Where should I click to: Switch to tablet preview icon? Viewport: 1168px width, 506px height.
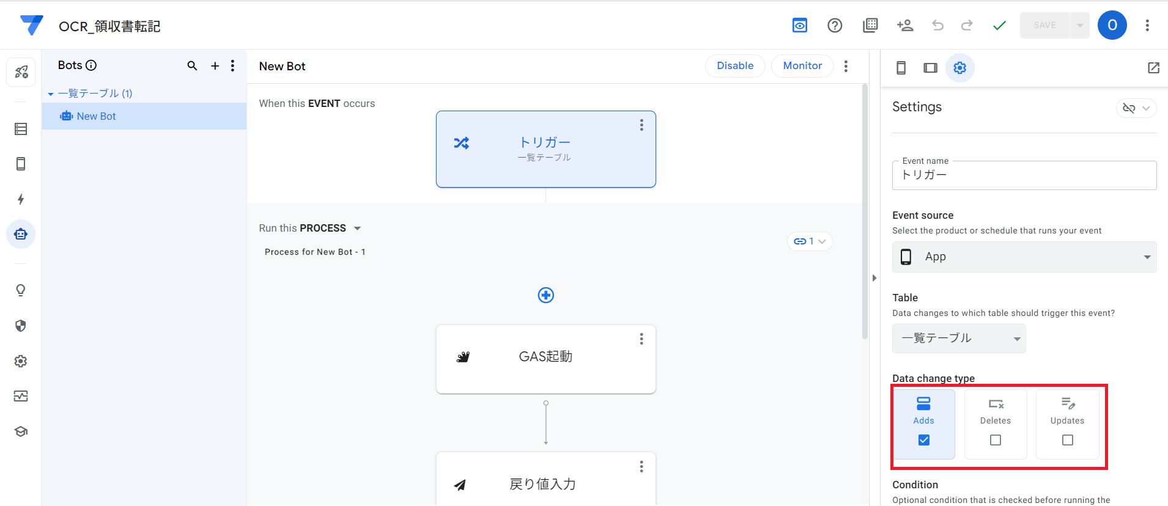click(x=930, y=68)
